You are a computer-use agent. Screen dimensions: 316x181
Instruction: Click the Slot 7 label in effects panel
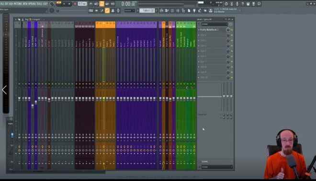point(203,62)
